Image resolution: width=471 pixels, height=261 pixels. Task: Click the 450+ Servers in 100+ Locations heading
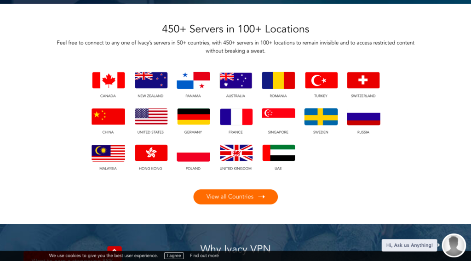tap(235, 29)
